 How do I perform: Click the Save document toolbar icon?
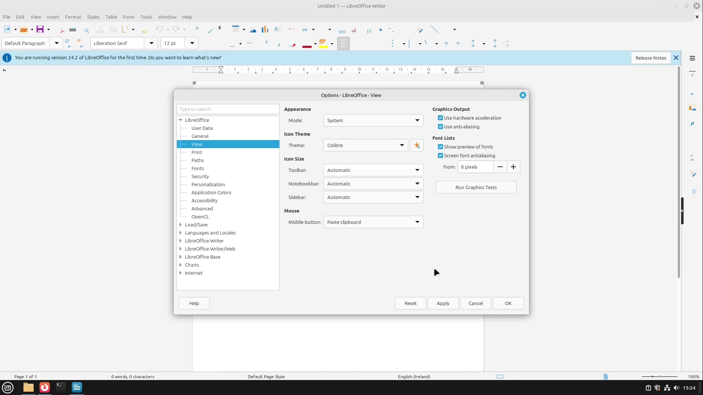(40, 30)
